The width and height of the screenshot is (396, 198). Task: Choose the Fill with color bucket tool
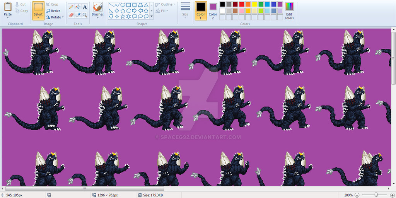(78, 7)
